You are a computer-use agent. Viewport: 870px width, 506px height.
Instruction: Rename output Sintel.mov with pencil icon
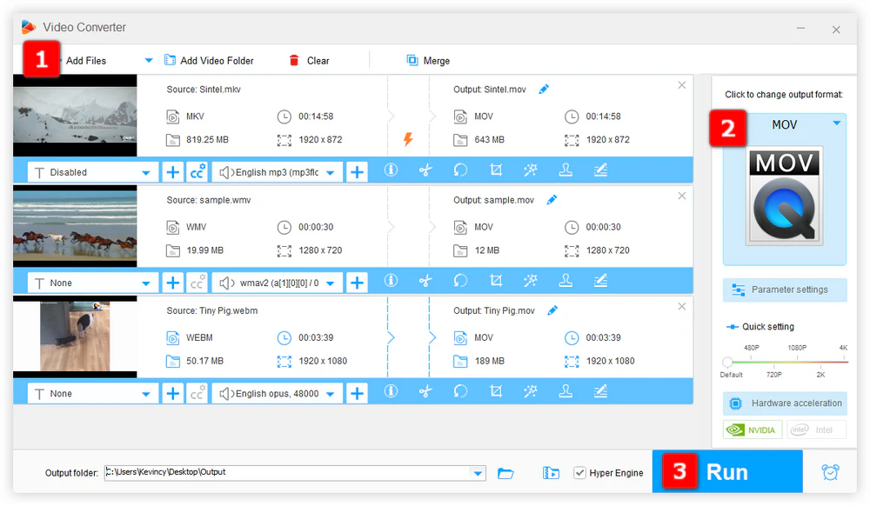tap(544, 89)
